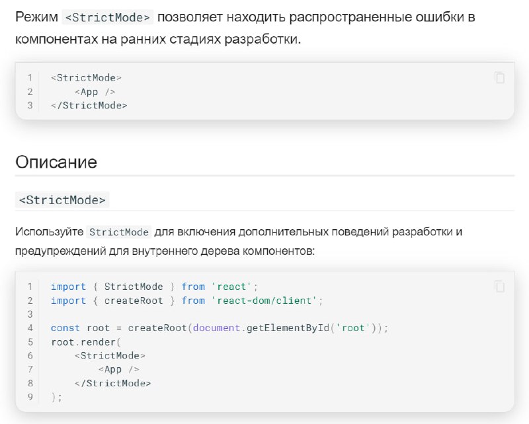Click the Описание section heading
Screen dimensions: 529x424
pyautogui.click(x=56, y=162)
